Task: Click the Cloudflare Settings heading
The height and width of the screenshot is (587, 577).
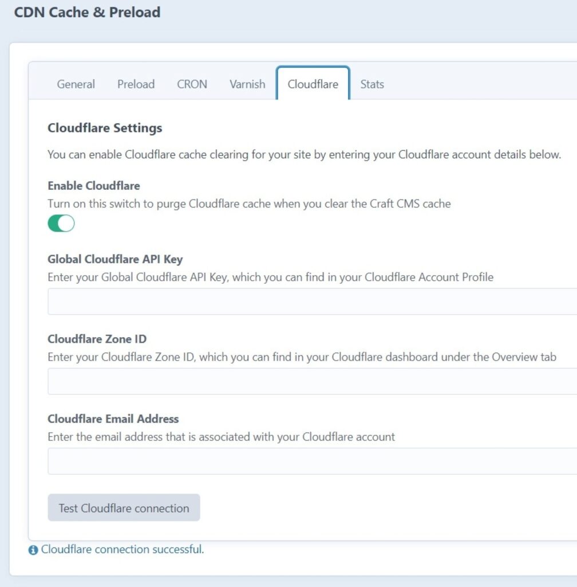Action: click(105, 128)
